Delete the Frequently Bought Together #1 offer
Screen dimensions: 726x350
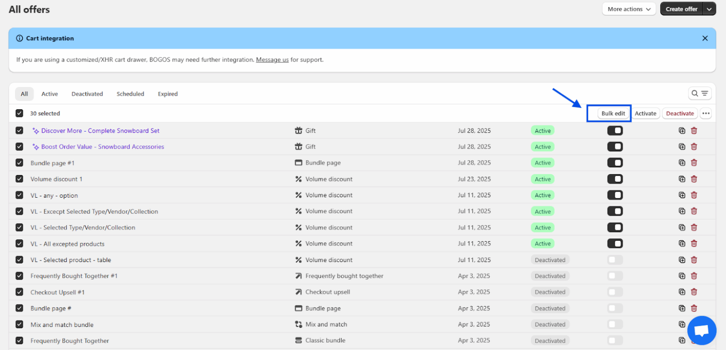pyautogui.click(x=694, y=276)
